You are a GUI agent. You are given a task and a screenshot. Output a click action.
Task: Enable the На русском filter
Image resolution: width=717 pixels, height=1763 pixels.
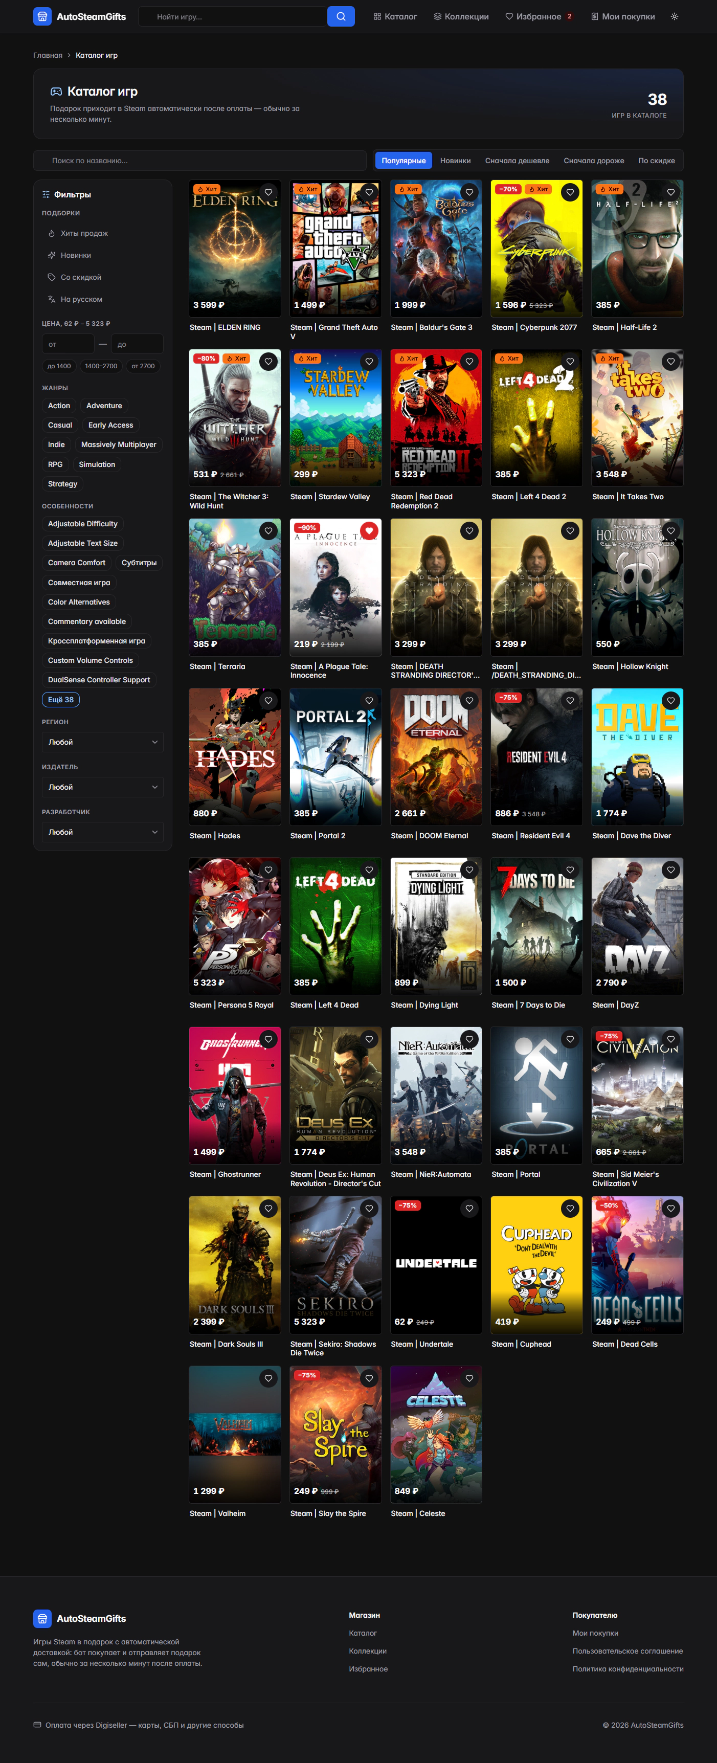103,299
